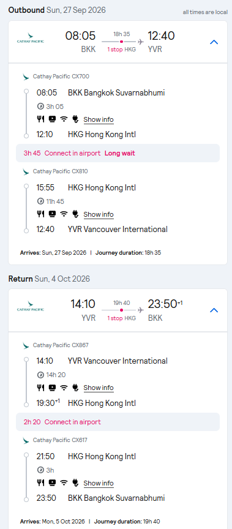232x529 pixels.
Task: Show info for flight CX810
Action: pos(99,214)
